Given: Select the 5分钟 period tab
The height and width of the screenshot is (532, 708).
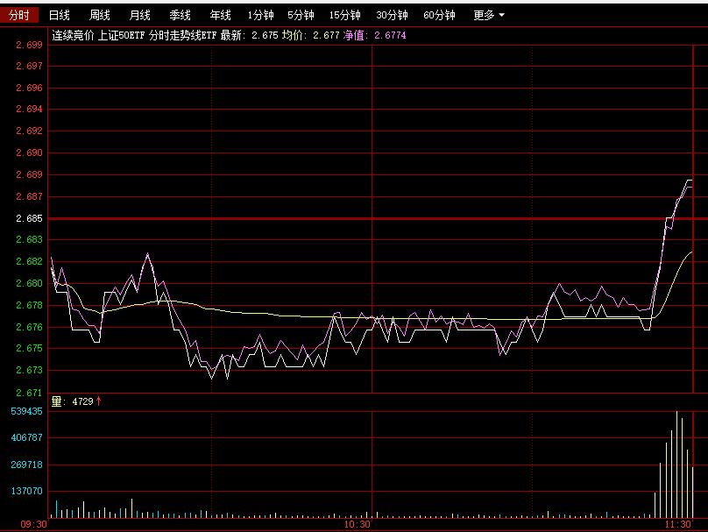Looking at the screenshot, I should (301, 16).
